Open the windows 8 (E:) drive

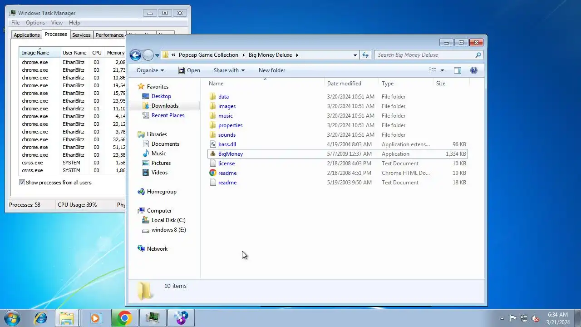pos(169,230)
